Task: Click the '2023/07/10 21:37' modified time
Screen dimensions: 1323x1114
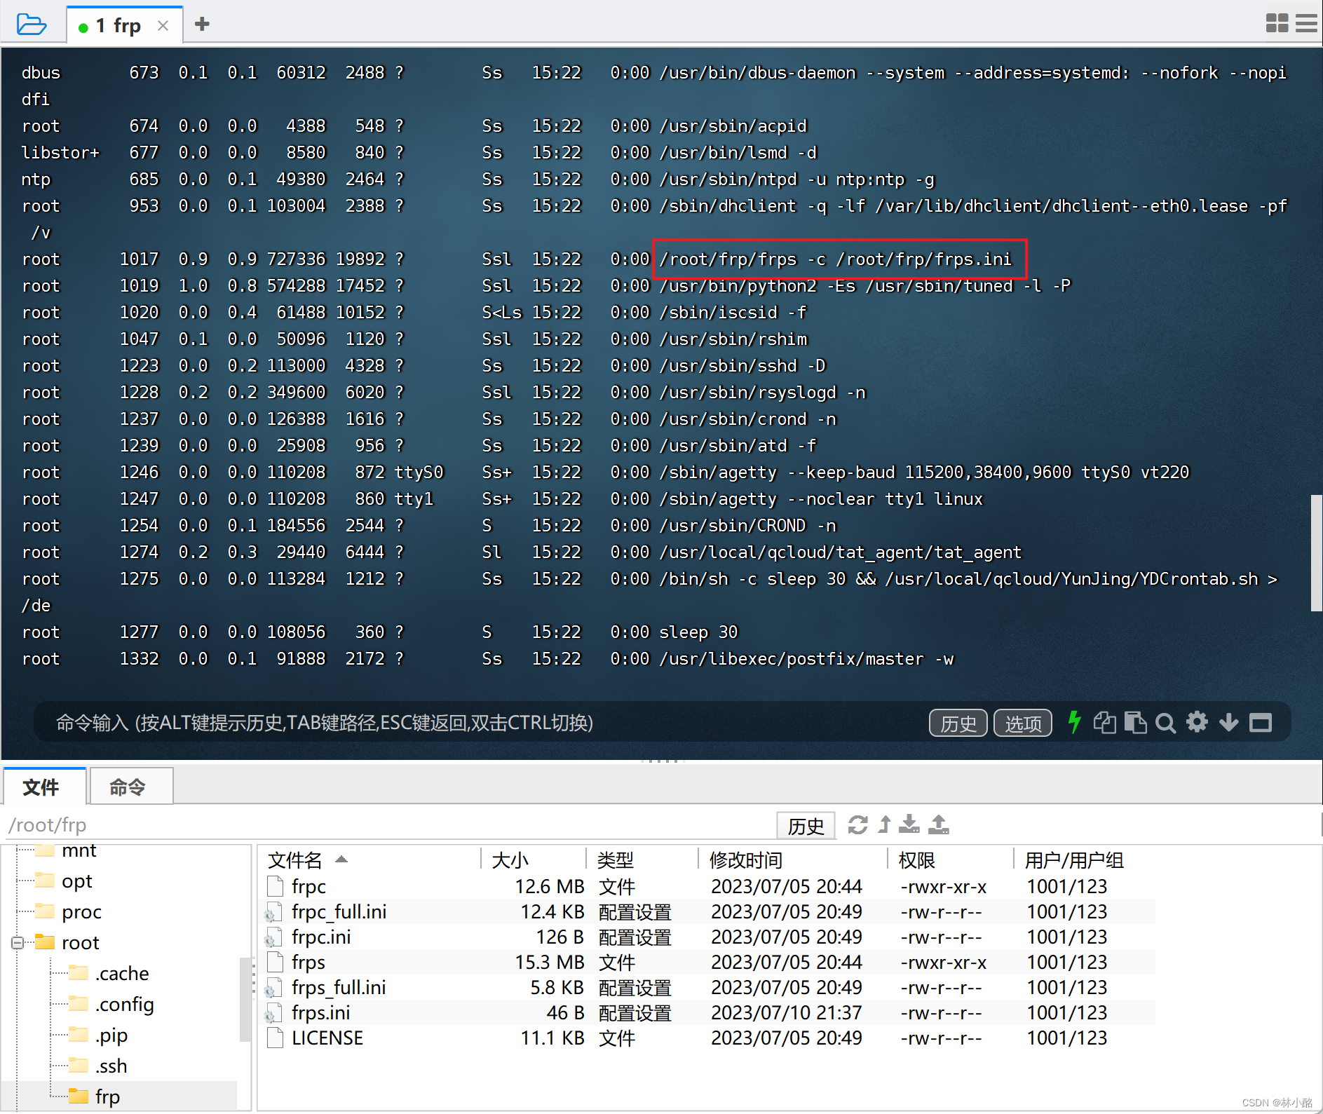Action: (787, 1013)
